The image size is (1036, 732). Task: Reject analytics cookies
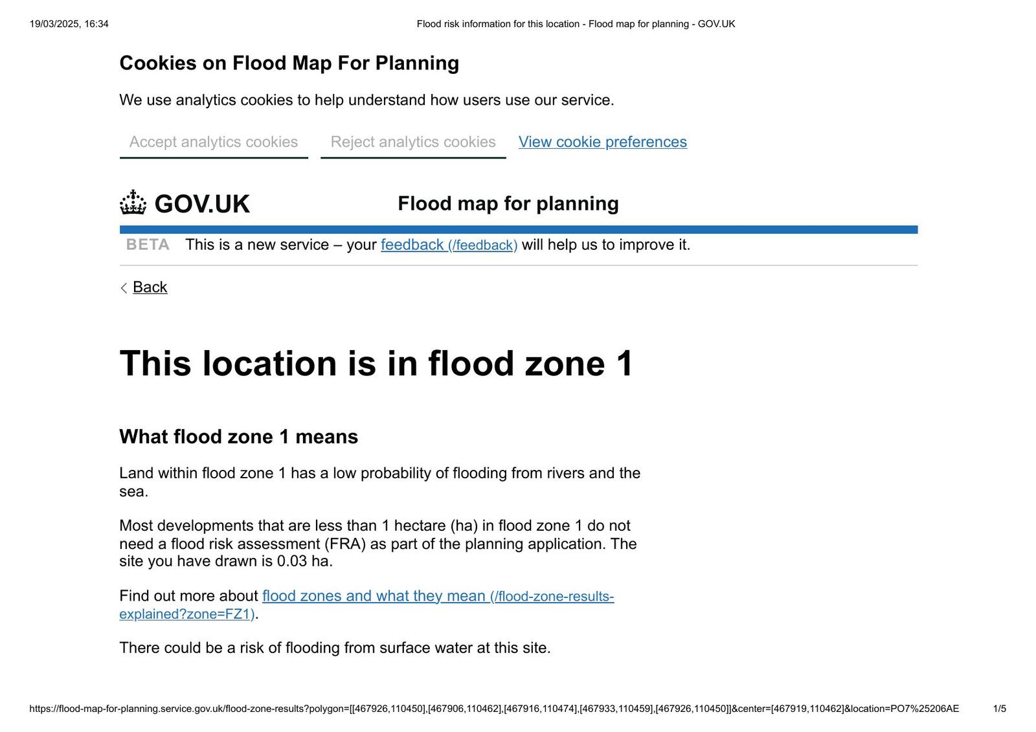pyautogui.click(x=412, y=142)
